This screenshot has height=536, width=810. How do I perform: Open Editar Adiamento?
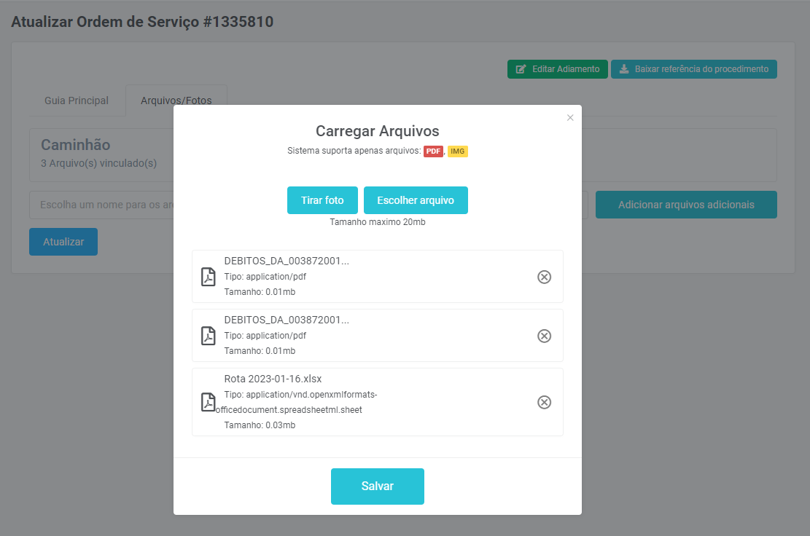point(557,69)
